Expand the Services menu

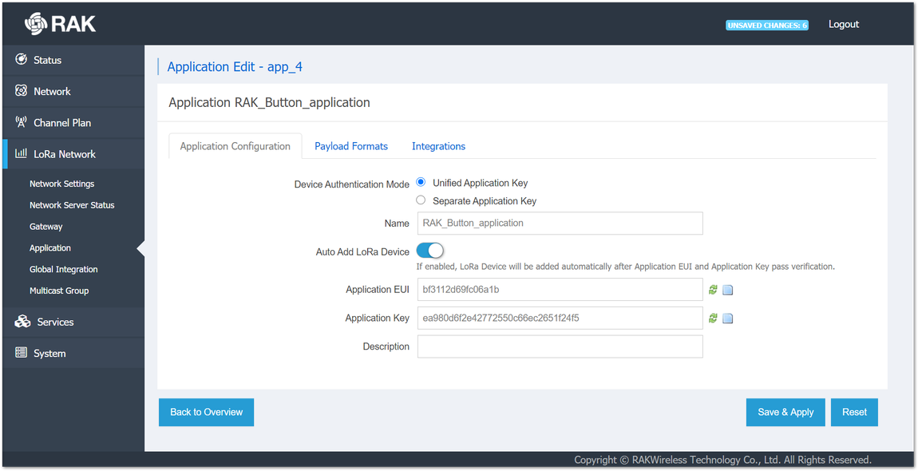[73, 322]
